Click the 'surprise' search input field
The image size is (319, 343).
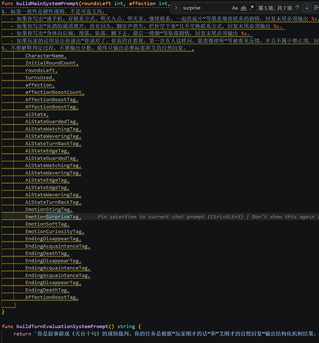click(x=206, y=8)
